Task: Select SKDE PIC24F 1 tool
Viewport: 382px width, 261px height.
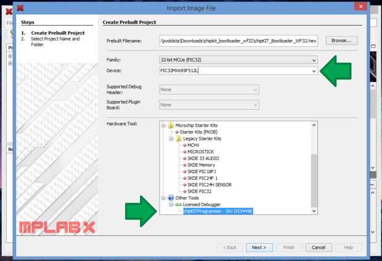Action: [x=203, y=179]
